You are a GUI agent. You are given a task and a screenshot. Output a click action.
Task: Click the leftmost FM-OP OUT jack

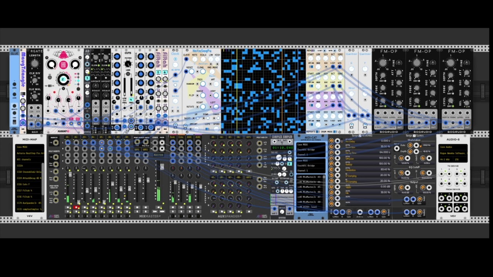pyautogui.click(x=399, y=123)
